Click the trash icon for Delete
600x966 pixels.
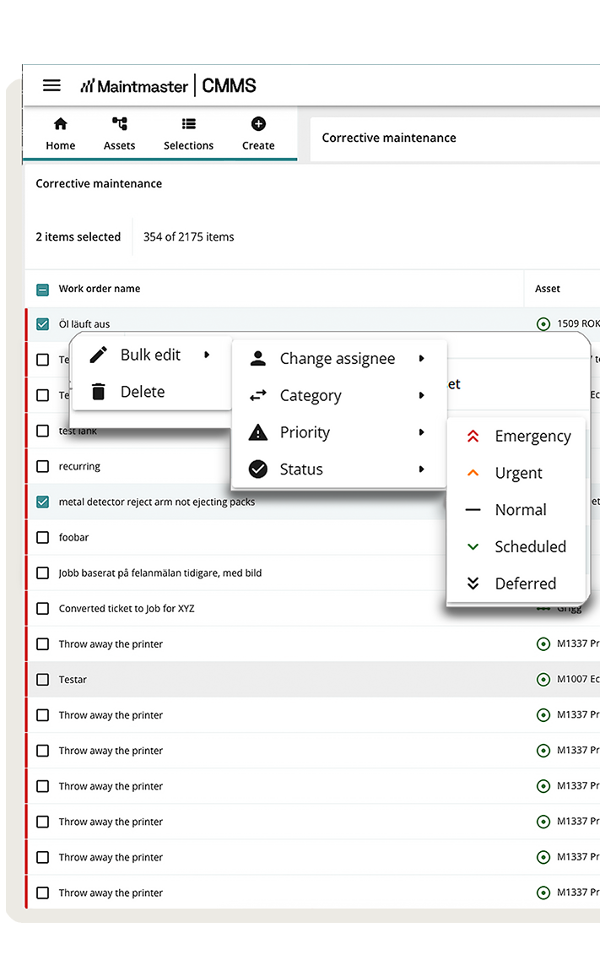click(x=99, y=392)
